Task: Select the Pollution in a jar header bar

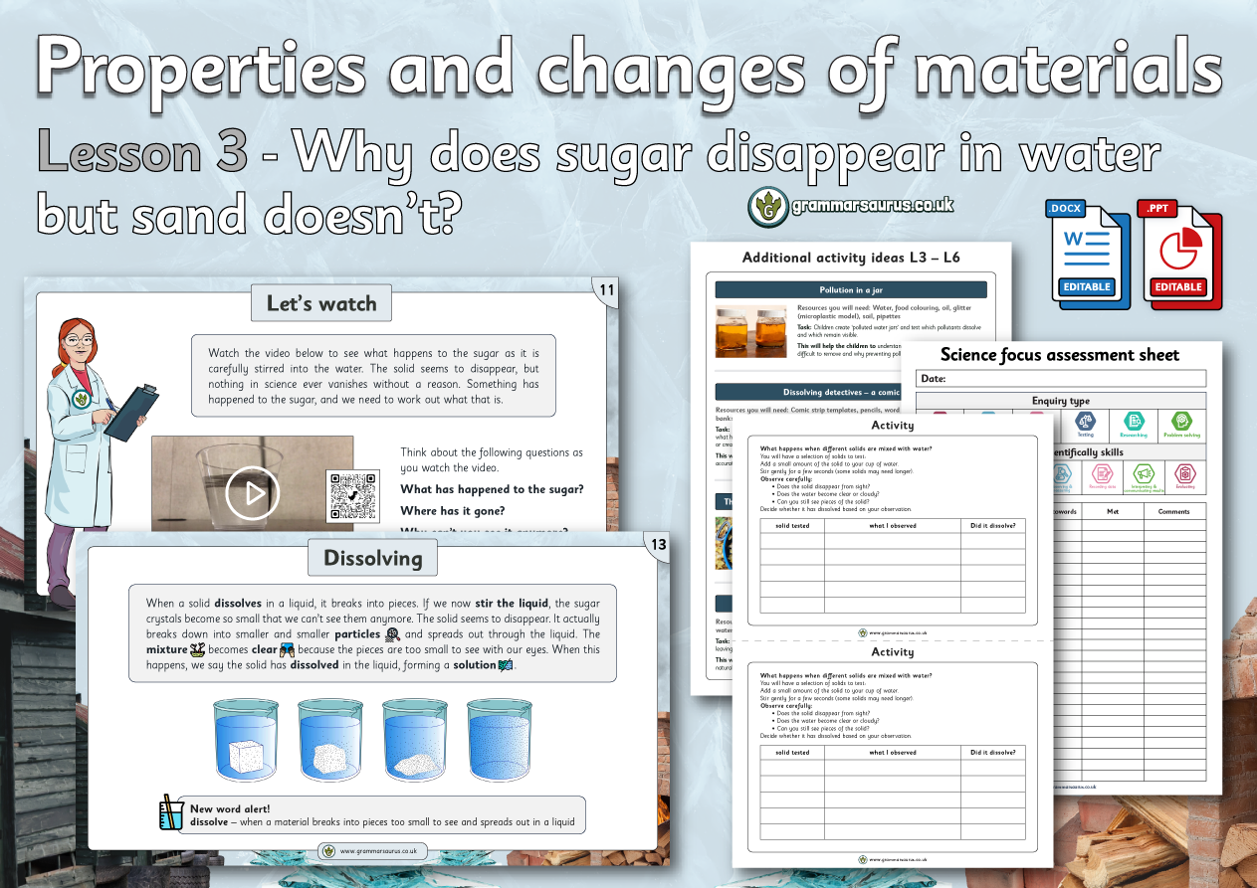Action: [x=851, y=290]
